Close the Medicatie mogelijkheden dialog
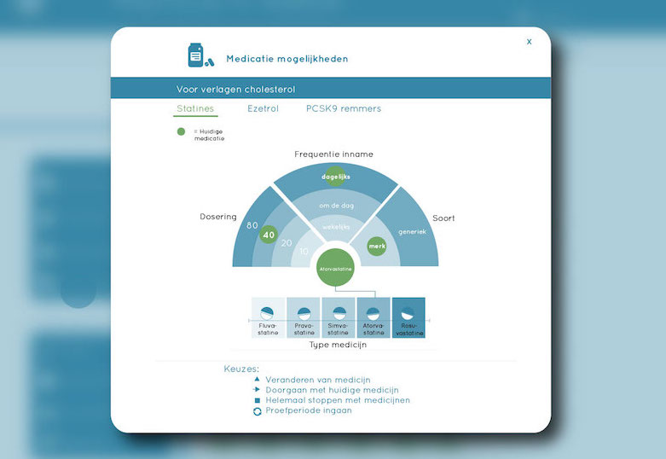Screen dimensions: 666x459 tap(529, 42)
